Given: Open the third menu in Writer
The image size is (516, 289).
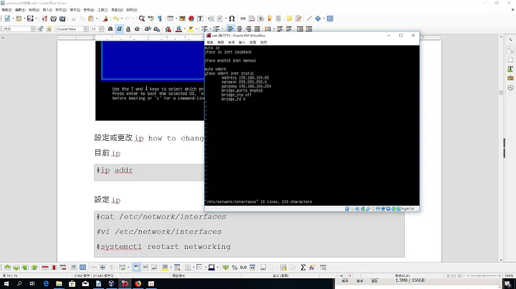Looking at the screenshot, I should 34,10.
